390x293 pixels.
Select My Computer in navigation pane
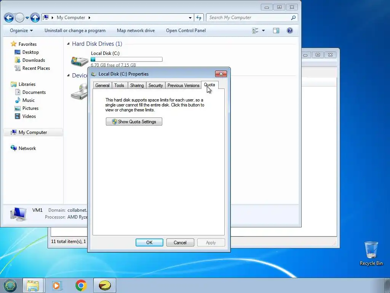coord(33,132)
